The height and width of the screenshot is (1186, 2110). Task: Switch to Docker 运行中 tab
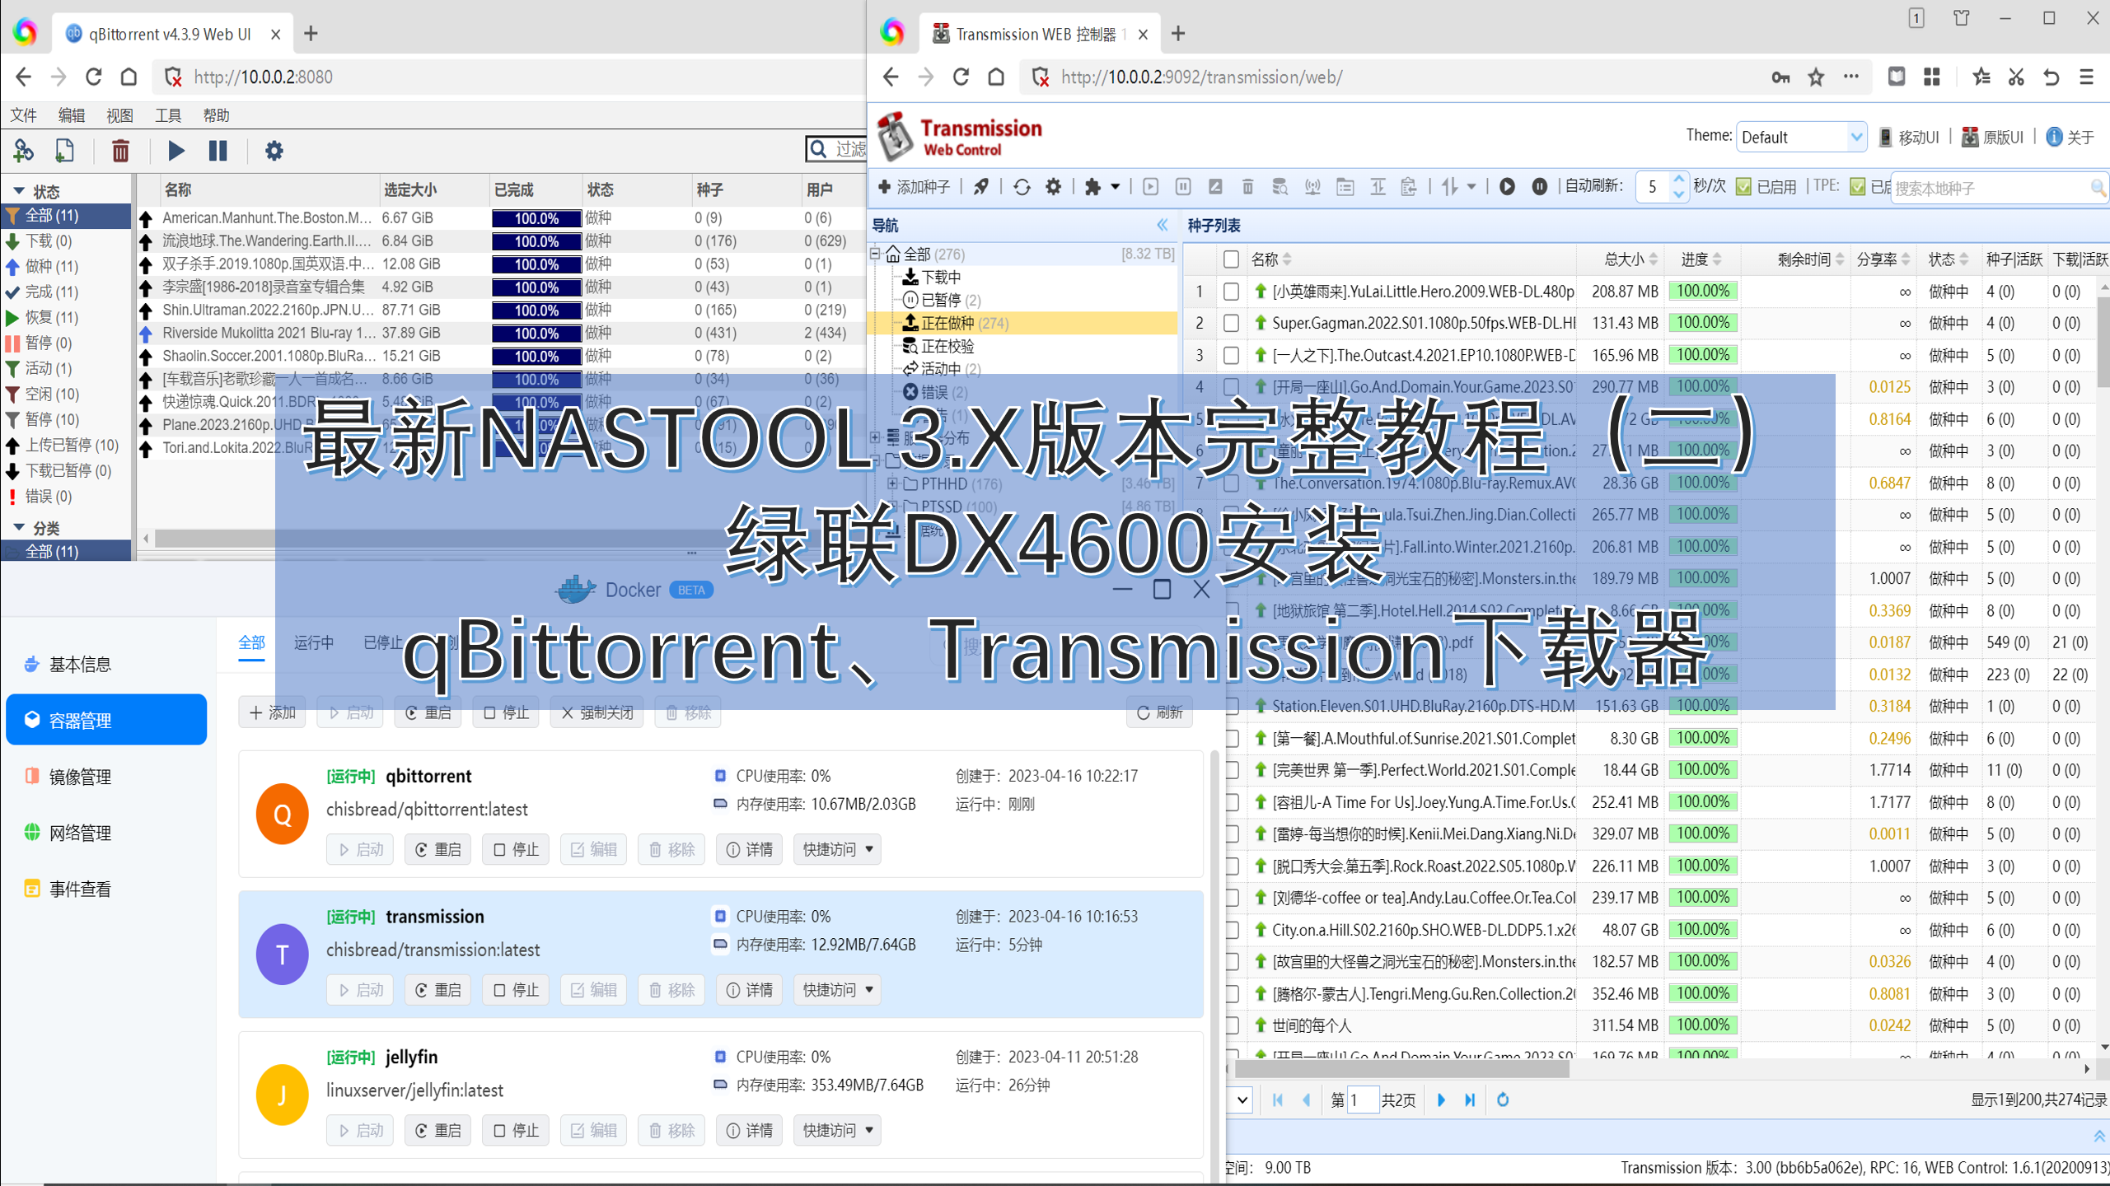tap(314, 643)
